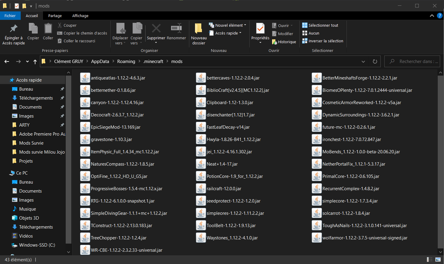Switch to the Accueil tab
This screenshot has width=444, height=264.
pos(32,16)
